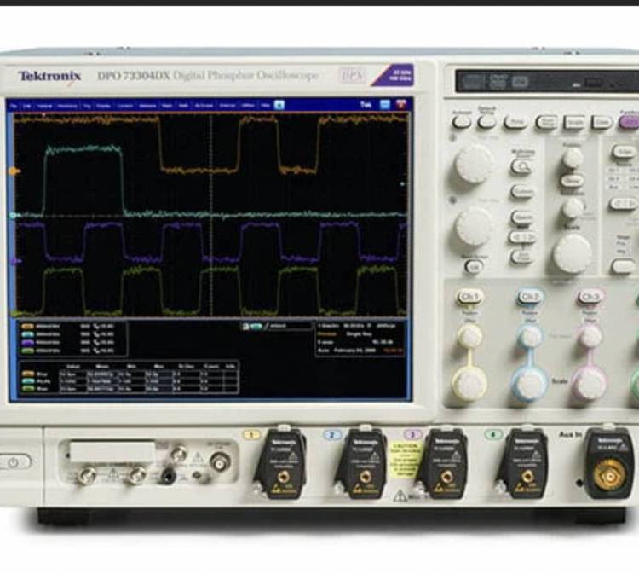Viewport: 639px width, 574px height.
Task: Push the Print button
Action: (516, 122)
